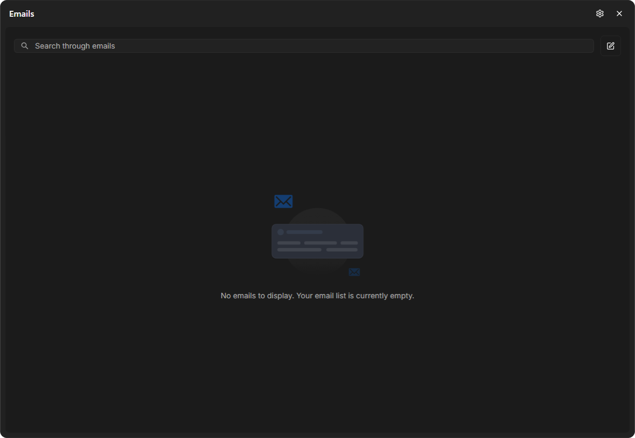Compose a new email with the pencil icon
This screenshot has height=438, width=635.
tap(611, 46)
